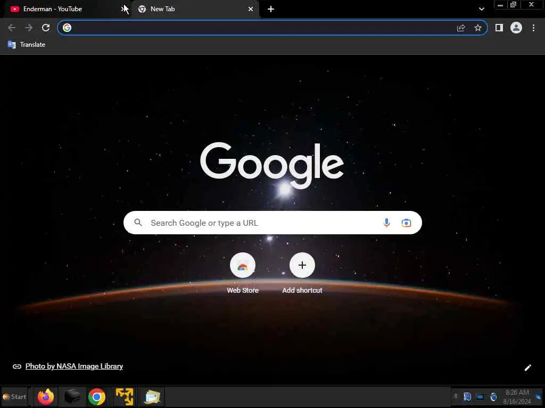
Task: Open the Web Store shortcut
Action: [x=243, y=274]
